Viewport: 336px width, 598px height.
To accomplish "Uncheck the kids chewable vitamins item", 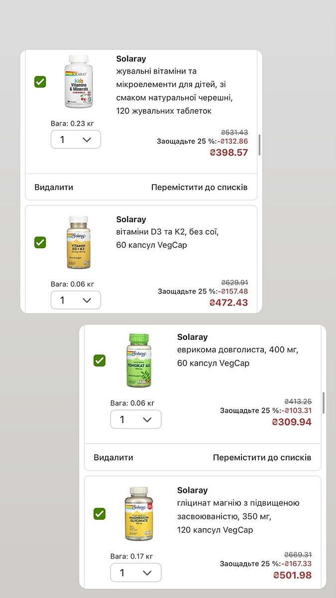I will pyautogui.click(x=40, y=82).
